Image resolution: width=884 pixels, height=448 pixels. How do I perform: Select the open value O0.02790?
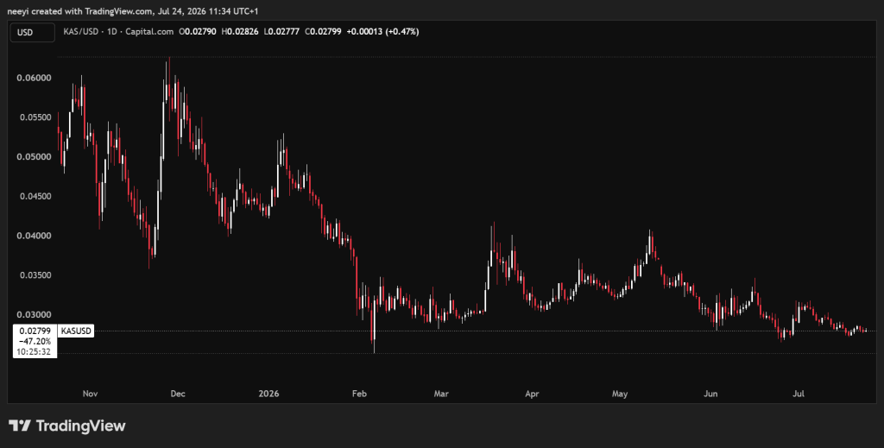198,32
